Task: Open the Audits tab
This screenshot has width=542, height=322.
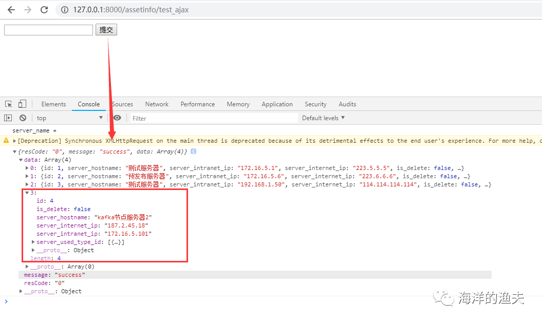Action: pyautogui.click(x=347, y=104)
